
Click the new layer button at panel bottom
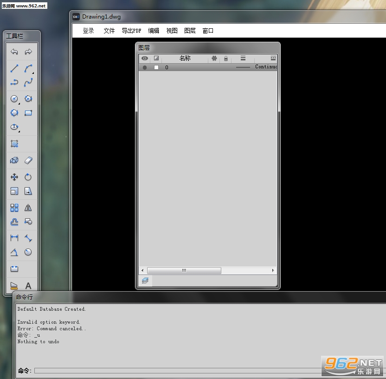tap(145, 281)
